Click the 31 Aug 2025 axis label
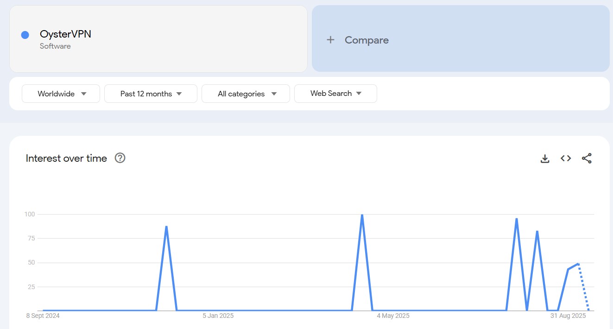The width and height of the screenshot is (613, 329). 568,316
